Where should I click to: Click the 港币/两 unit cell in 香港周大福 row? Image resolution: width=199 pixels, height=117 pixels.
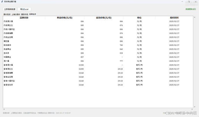[x=139, y=65]
